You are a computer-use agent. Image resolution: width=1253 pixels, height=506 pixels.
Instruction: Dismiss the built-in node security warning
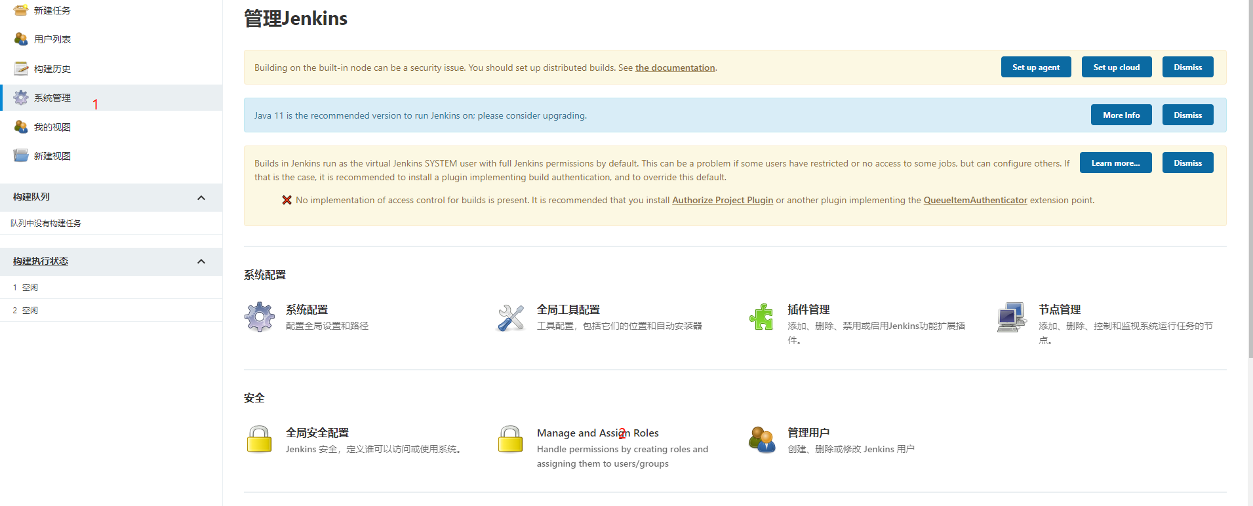pos(1188,67)
